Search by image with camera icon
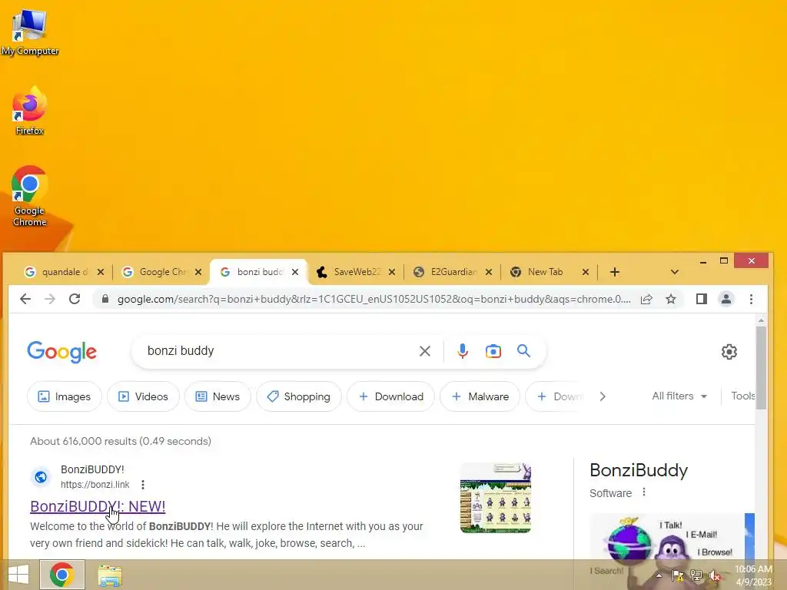 [493, 351]
